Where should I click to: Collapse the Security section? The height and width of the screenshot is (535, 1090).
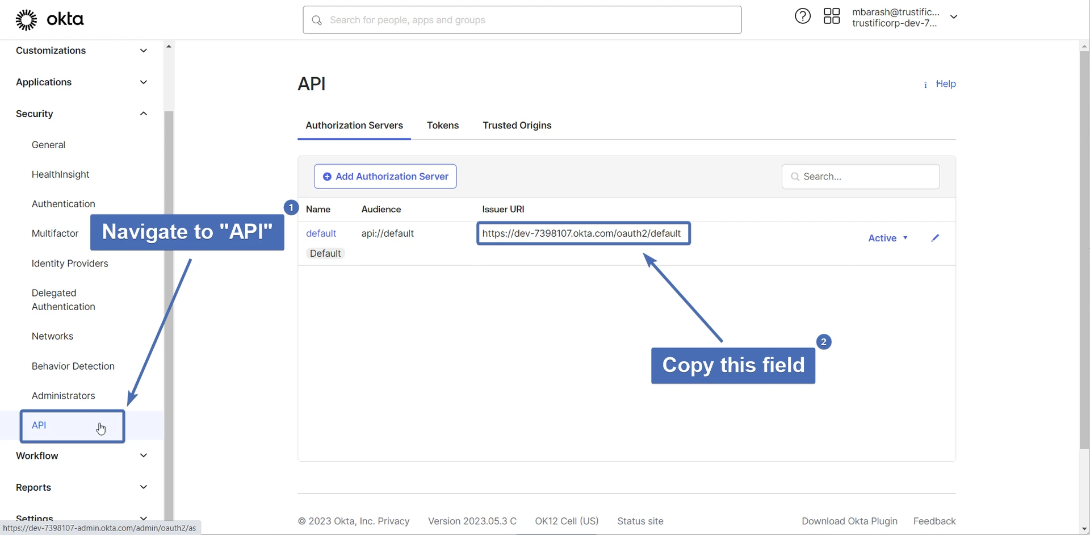[x=144, y=114]
